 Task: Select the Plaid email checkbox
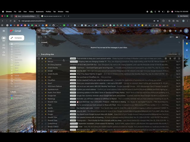point(39,105)
